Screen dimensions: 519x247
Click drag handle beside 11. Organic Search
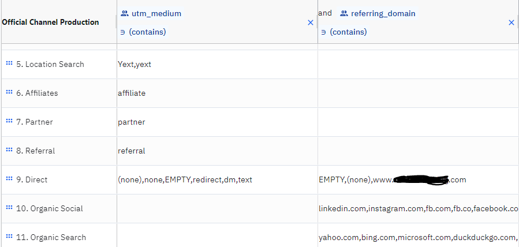click(x=9, y=237)
